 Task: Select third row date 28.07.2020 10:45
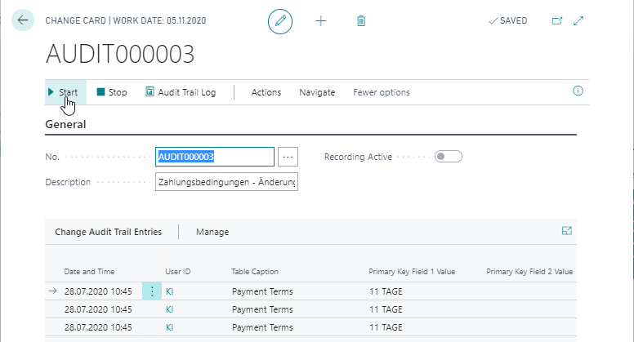(x=98, y=327)
